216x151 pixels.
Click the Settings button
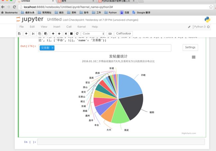[190, 47]
